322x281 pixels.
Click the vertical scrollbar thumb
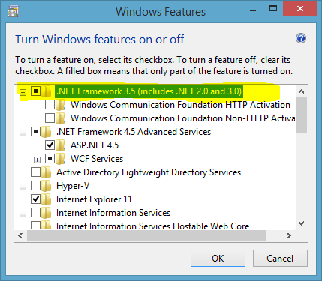pos(301,115)
